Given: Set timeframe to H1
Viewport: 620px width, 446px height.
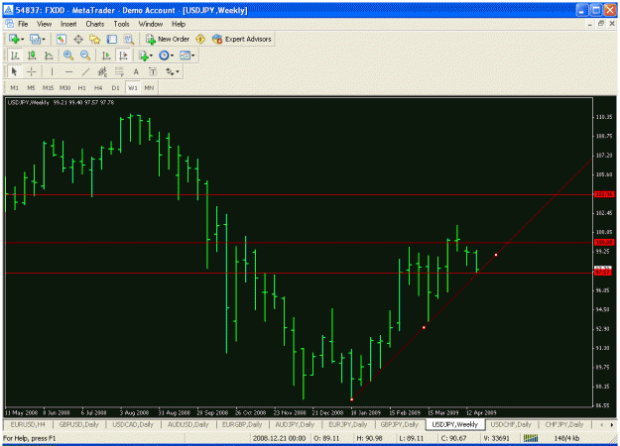Looking at the screenshot, I should (82, 87).
